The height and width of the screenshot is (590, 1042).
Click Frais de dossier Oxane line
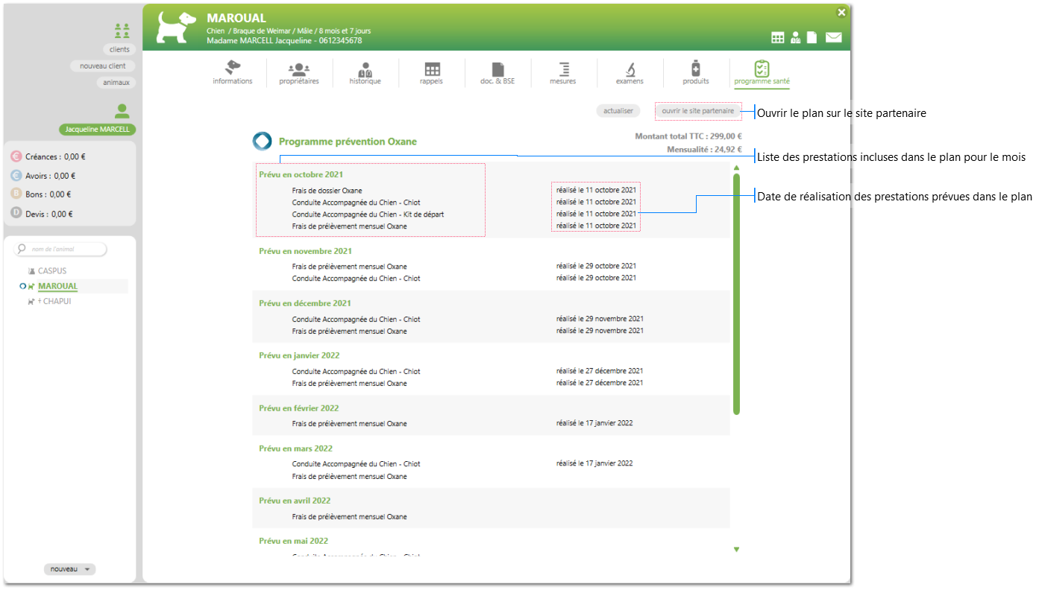[327, 191]
